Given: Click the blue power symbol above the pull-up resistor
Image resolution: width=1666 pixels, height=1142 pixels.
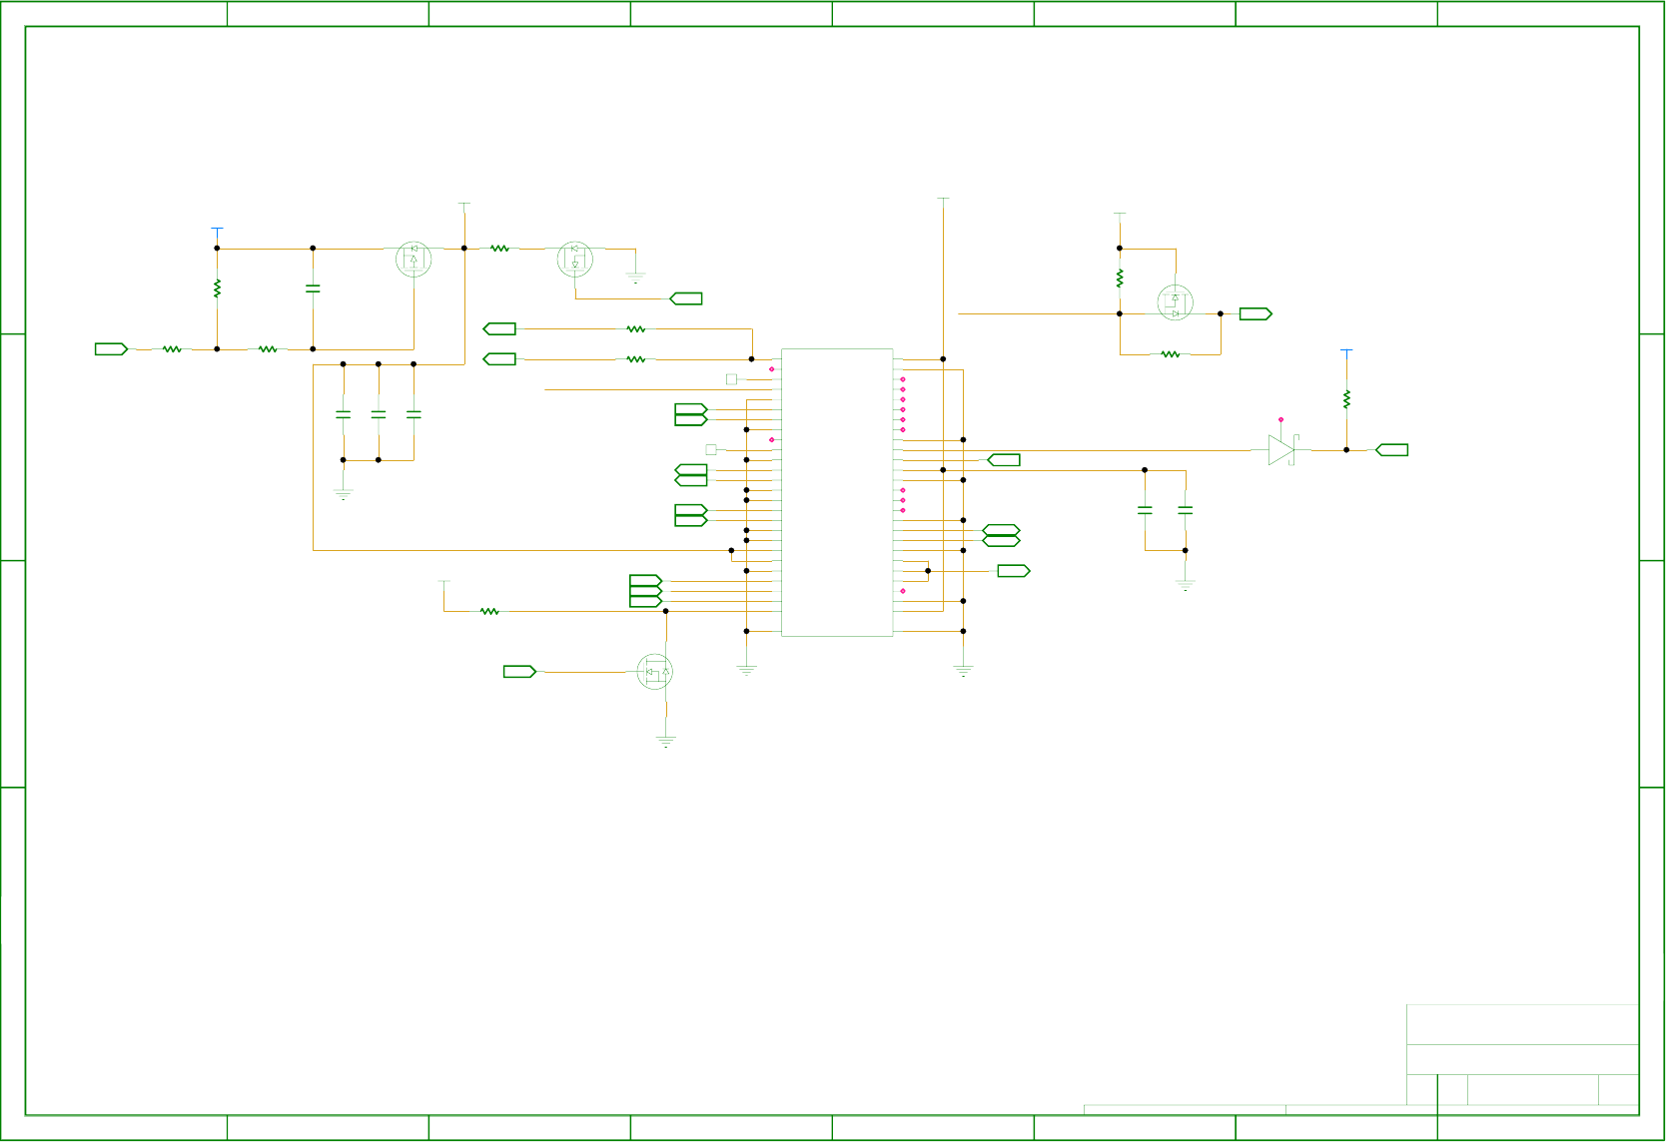Looking at the screenshot, I should tap(1346, 353).
